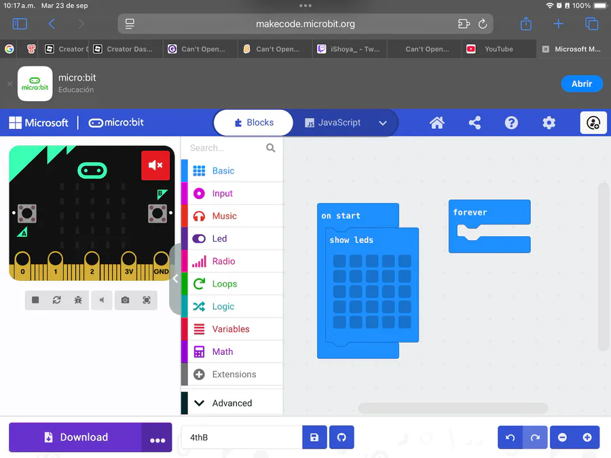Create a GitHub repository
611x458 pixels.
341,438
